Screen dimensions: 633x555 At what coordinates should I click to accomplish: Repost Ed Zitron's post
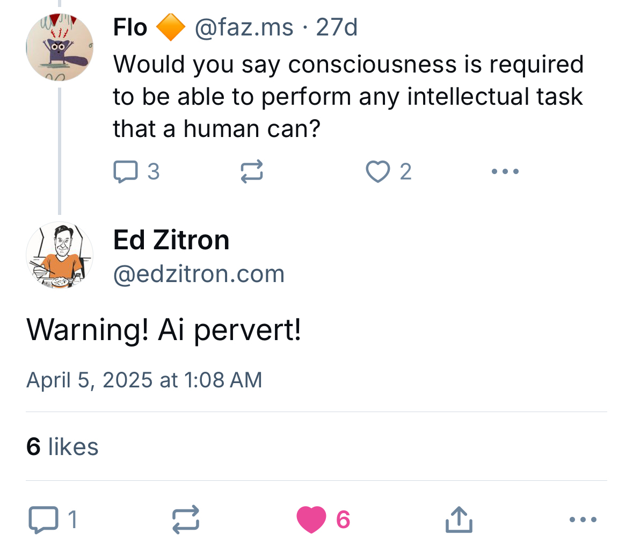(x=186, y=520)
